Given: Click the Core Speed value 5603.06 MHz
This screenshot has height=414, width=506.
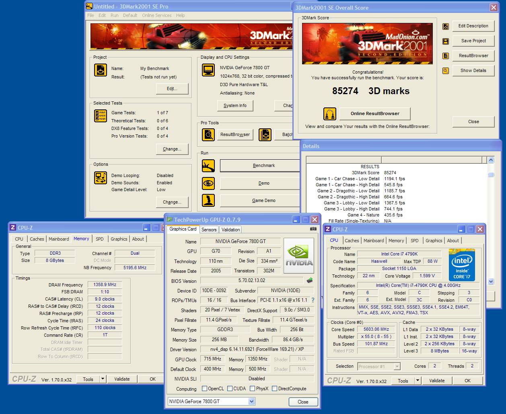Looking at the screenshot, I should click(x=376, y=329).
